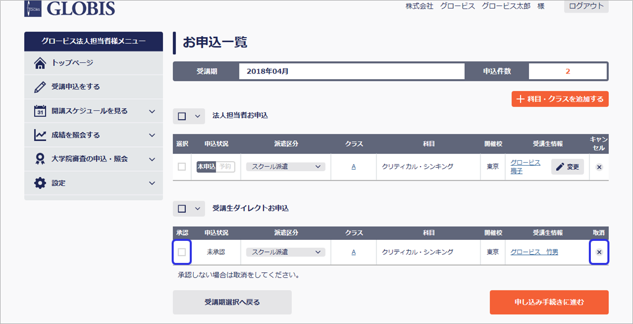Click the user name グロービス太郎 様
Viewport: 633px width, 324px height.
tap(513, 7)
